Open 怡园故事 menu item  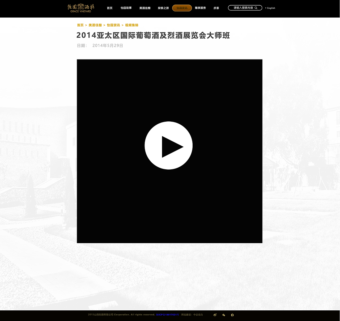(x=126, y=8)
